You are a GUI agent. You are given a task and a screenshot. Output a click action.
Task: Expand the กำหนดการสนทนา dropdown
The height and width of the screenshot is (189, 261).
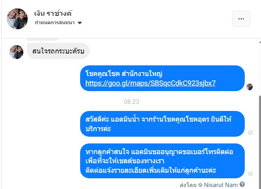point(80,23)
